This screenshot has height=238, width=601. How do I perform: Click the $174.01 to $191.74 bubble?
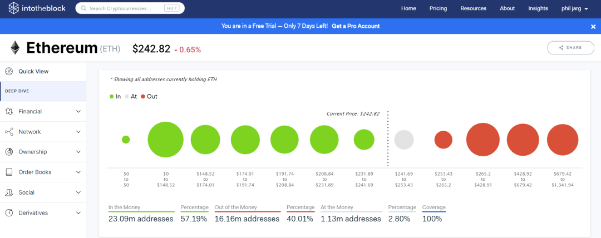click(x=245, y=140)
